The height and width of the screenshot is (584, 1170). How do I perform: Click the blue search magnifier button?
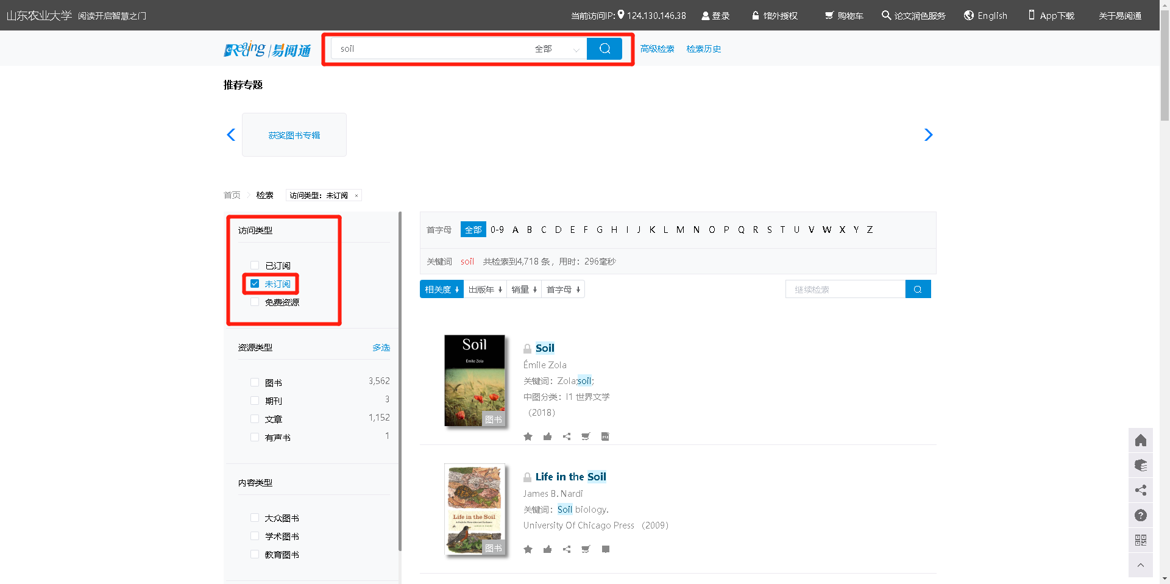click(x=604, y=49)
